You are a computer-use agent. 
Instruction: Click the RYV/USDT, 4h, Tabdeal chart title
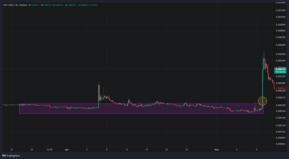point(15,5)
